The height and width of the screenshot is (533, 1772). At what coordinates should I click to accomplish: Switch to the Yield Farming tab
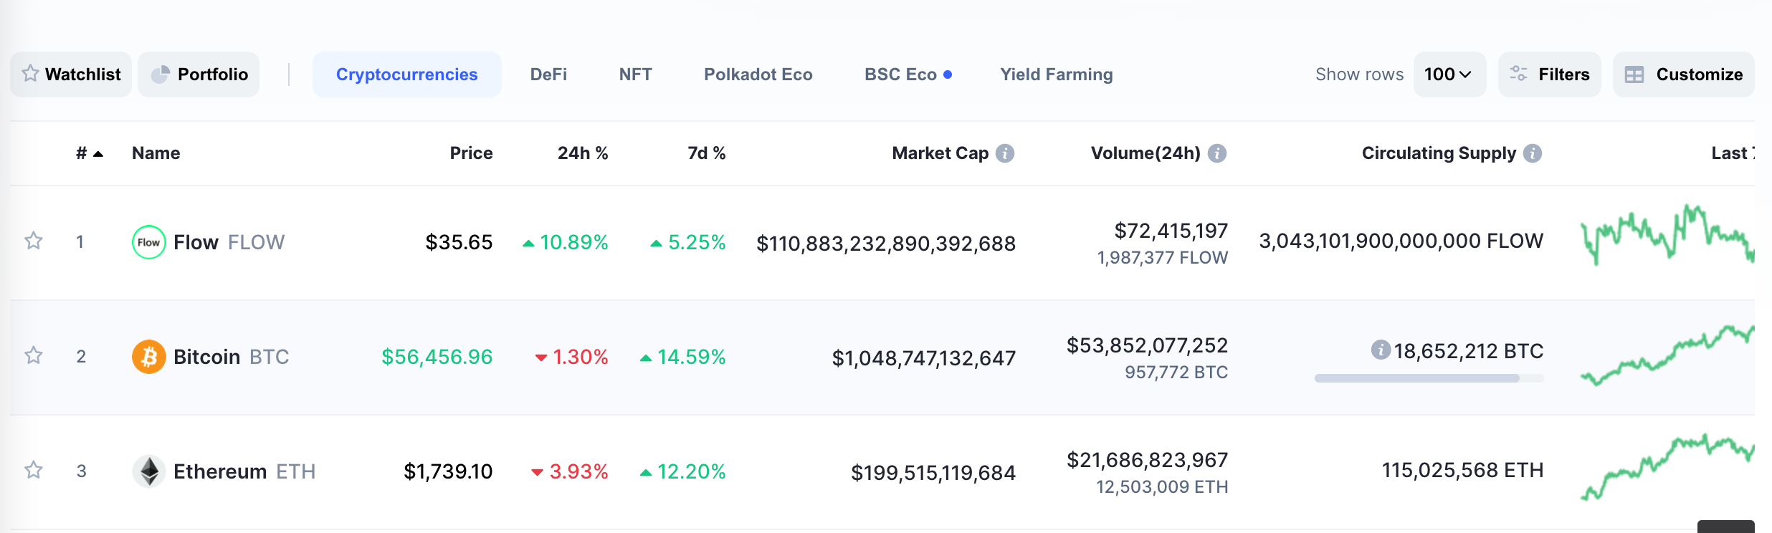[x=1056, y=75]
